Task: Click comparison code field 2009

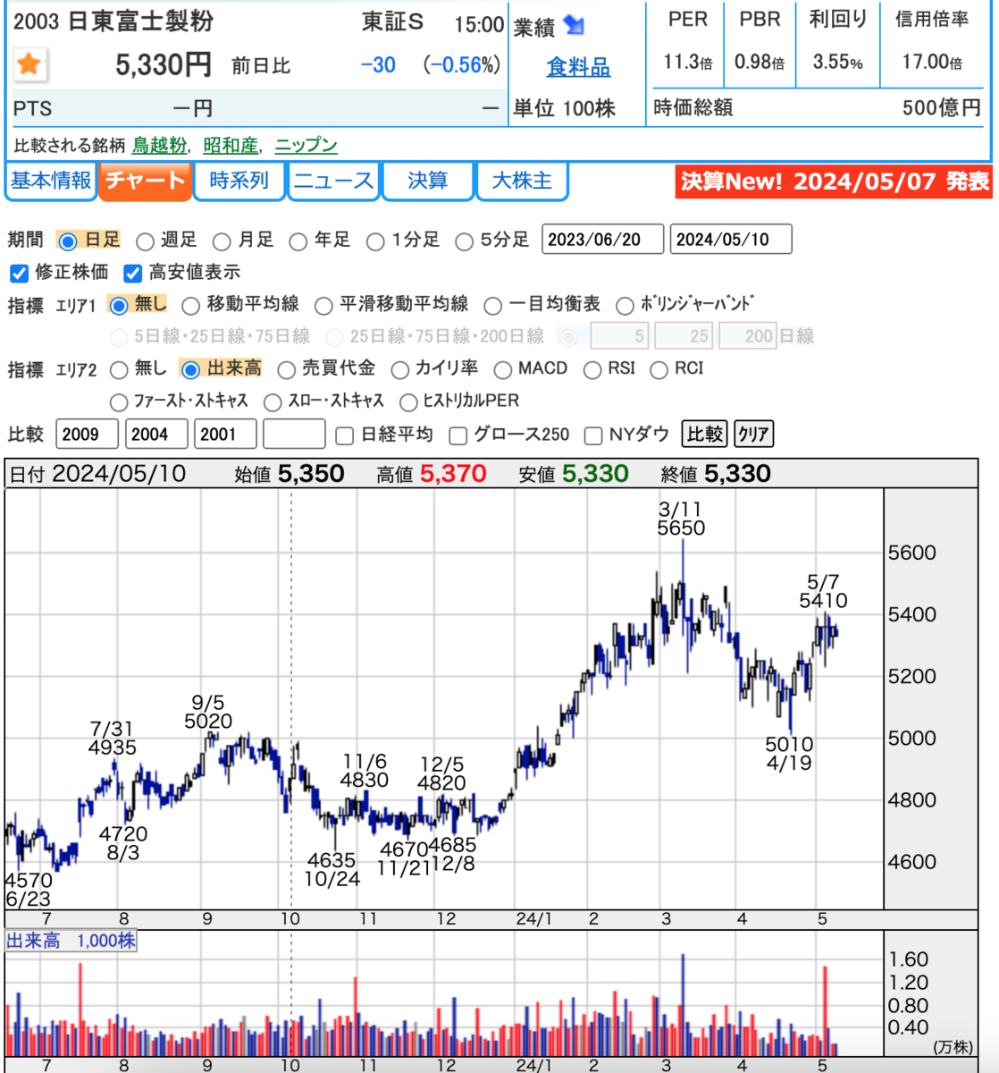Action: point(87,435)
